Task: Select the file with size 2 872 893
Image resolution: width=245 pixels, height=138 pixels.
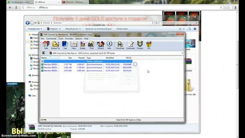Action: point(87,71)
